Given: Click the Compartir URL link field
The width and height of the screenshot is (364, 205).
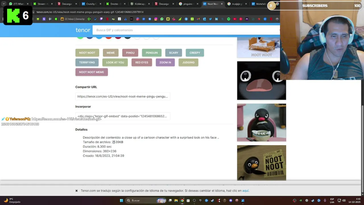Looking at the screenshot, I should [x=123, y=97].
